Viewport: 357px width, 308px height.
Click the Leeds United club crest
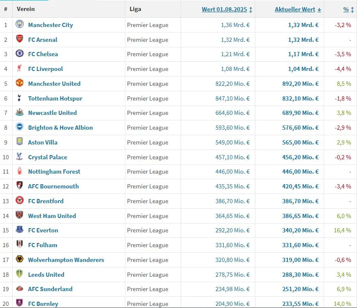[19, 274]
